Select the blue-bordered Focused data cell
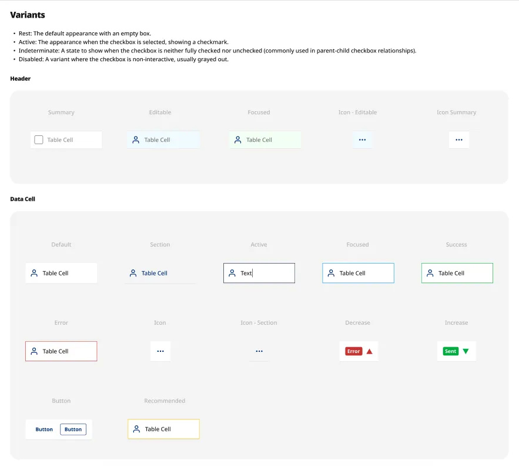The height and width of the screenshot is (466, 519). pyautogui.click(x=358, y=273)
